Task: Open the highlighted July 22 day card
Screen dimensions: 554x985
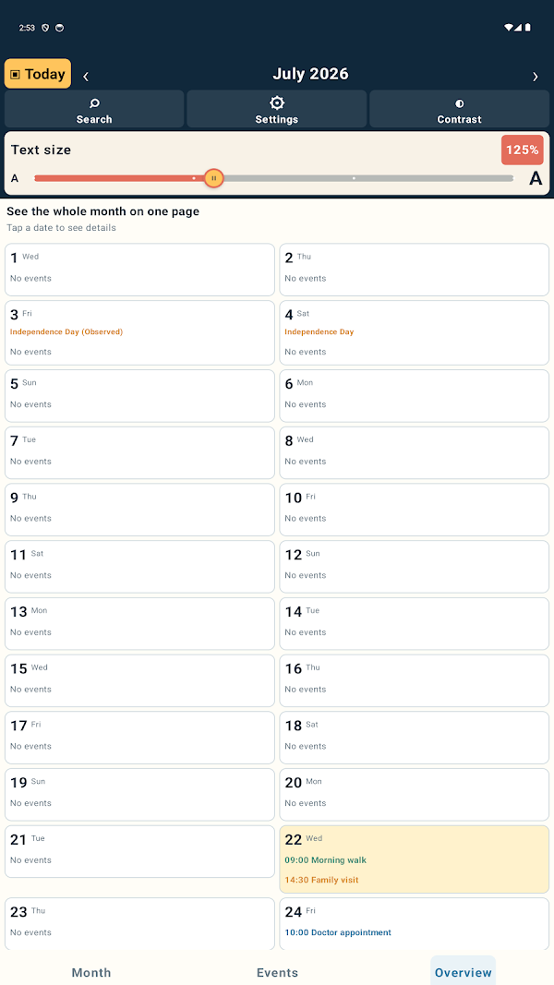Action: tap(414, 859)
